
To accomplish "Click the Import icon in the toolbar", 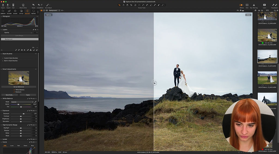I will (3, 5).
